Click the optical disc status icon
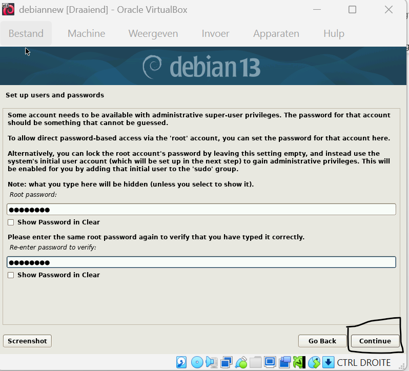 coord(197,362)
